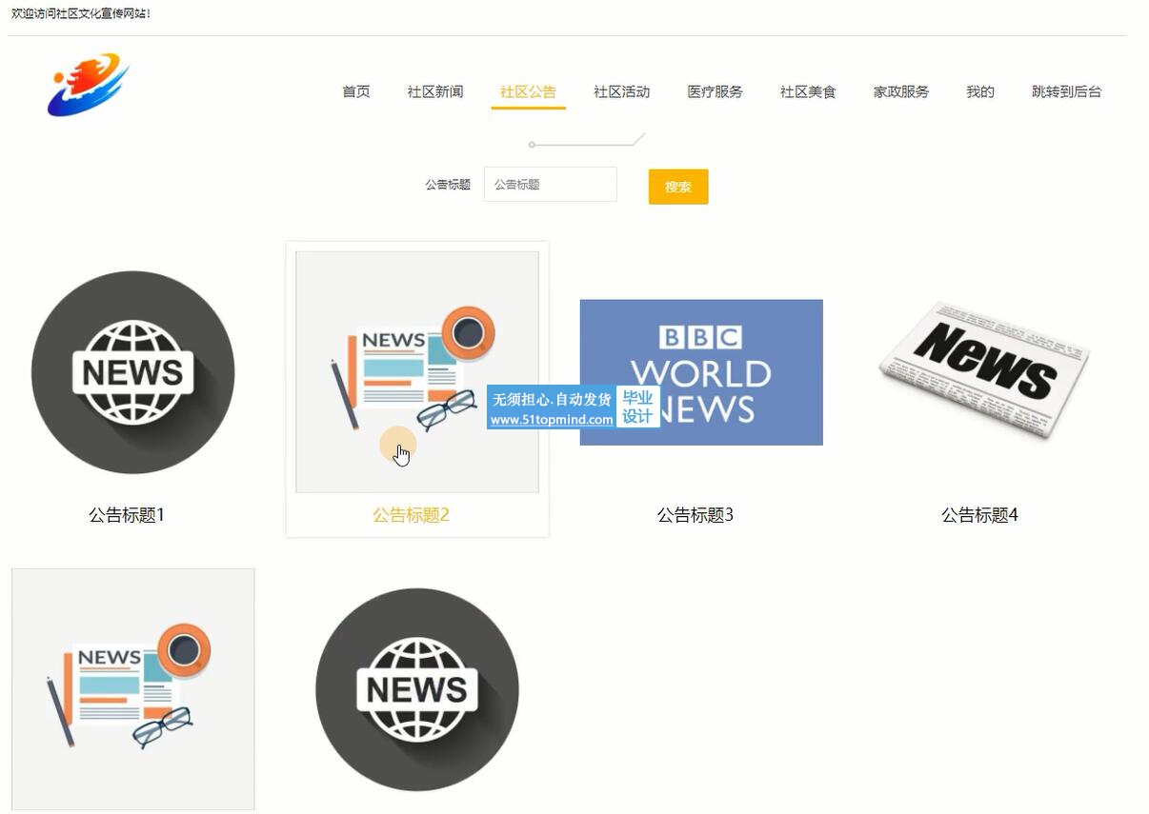Open 社区活动 from the navigation bar
This screenshot has width=1149, height=814.
[x=622, y=91]
